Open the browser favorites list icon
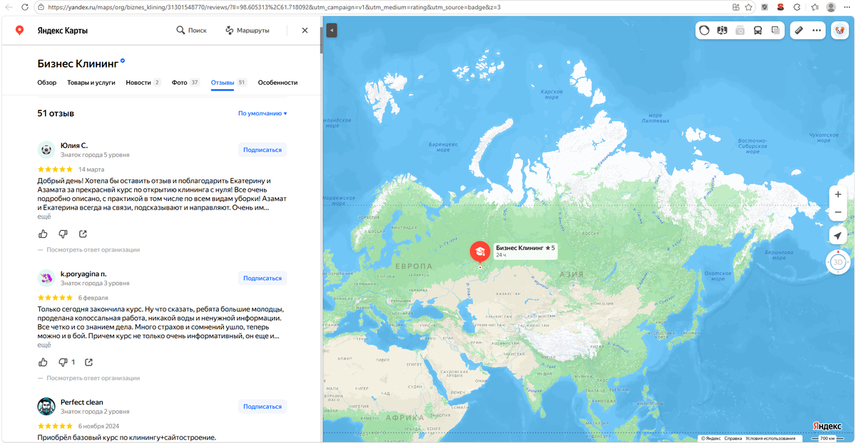 tap(814, 7)
